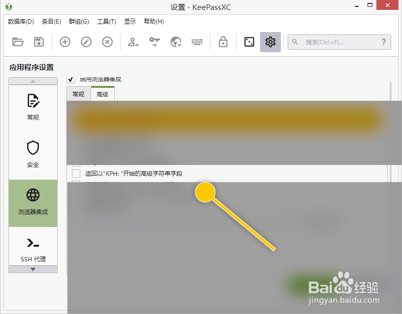Select SSH 代理 in the settings sidebar
This screenshot has height=314, width=402.
point(33,248)
